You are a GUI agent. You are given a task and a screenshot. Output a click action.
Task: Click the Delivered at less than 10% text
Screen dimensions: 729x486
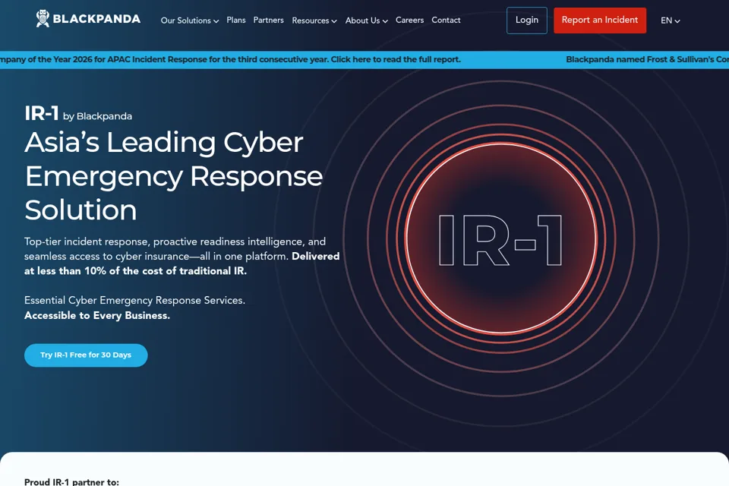coord(181,264)
